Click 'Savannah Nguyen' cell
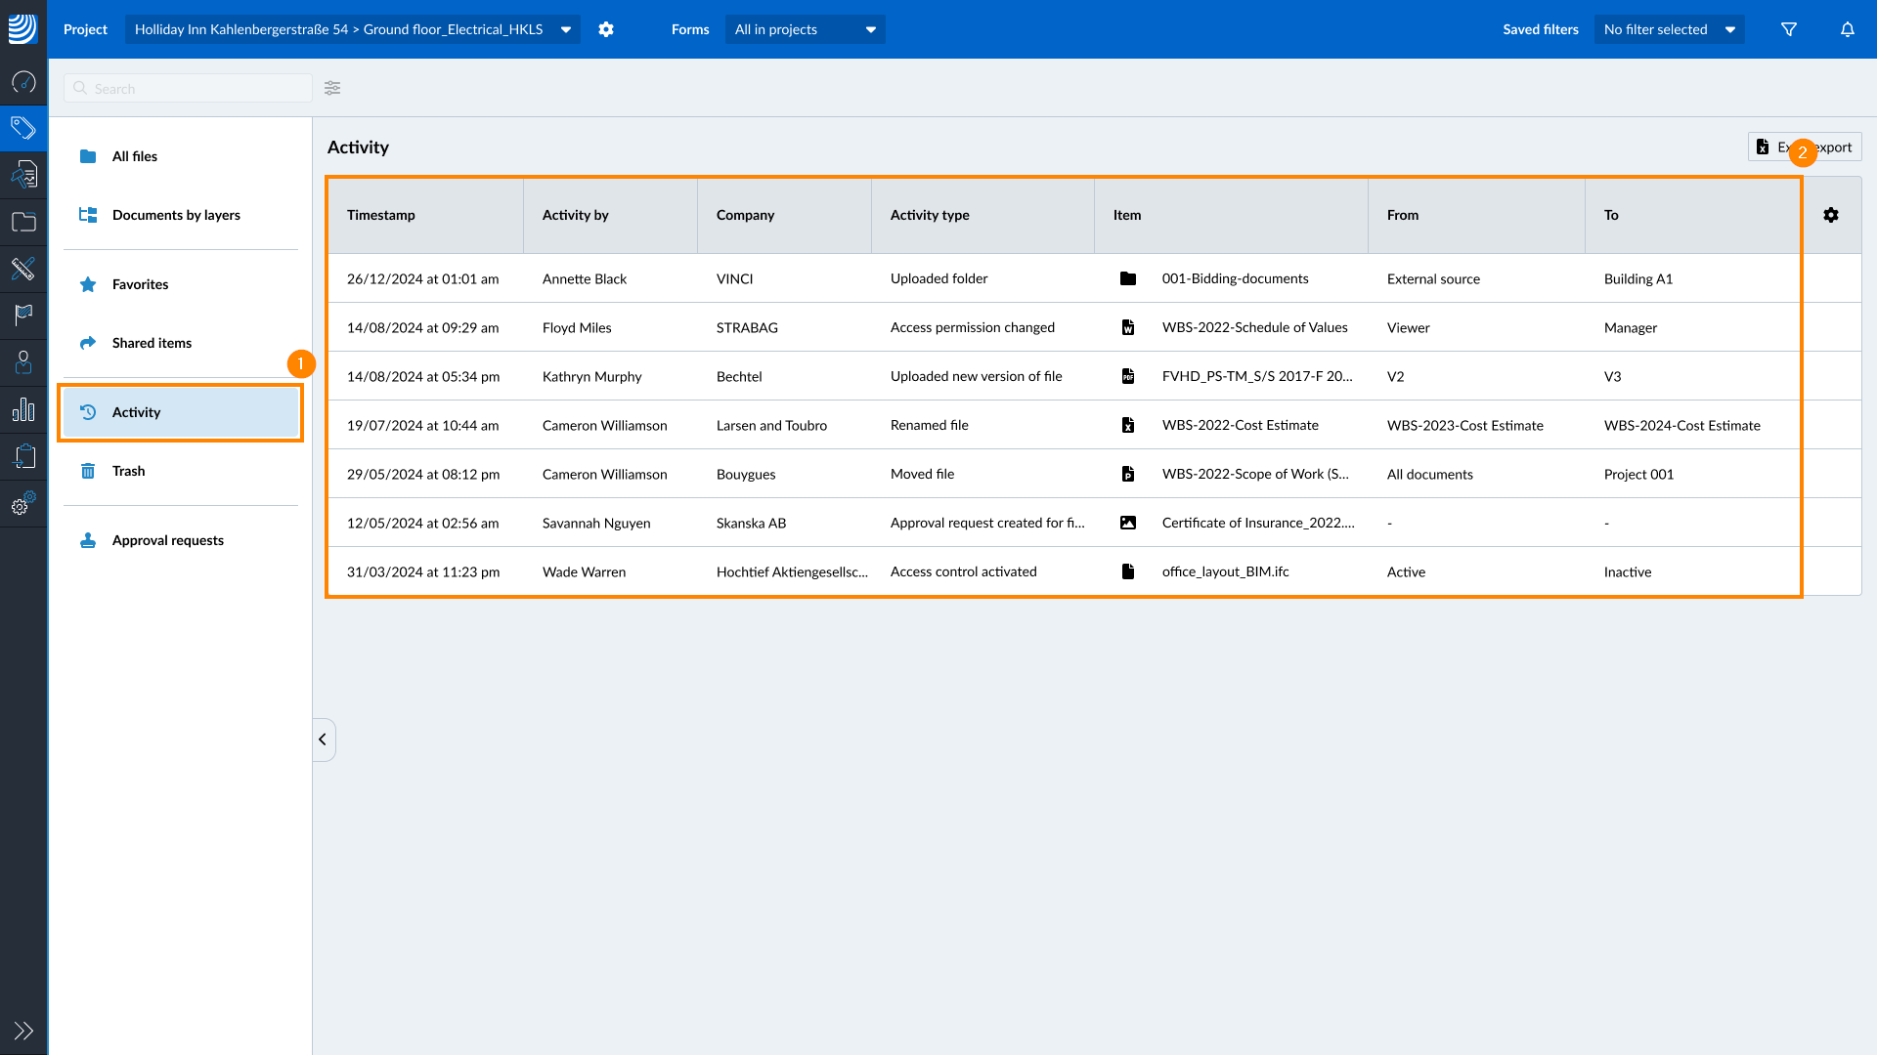This screenshot has height=1055, width=1877. [x=596, y=523]
